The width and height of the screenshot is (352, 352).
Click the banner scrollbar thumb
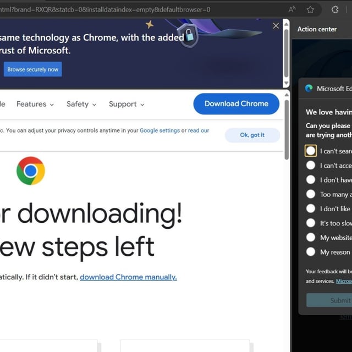click(286, 53)
